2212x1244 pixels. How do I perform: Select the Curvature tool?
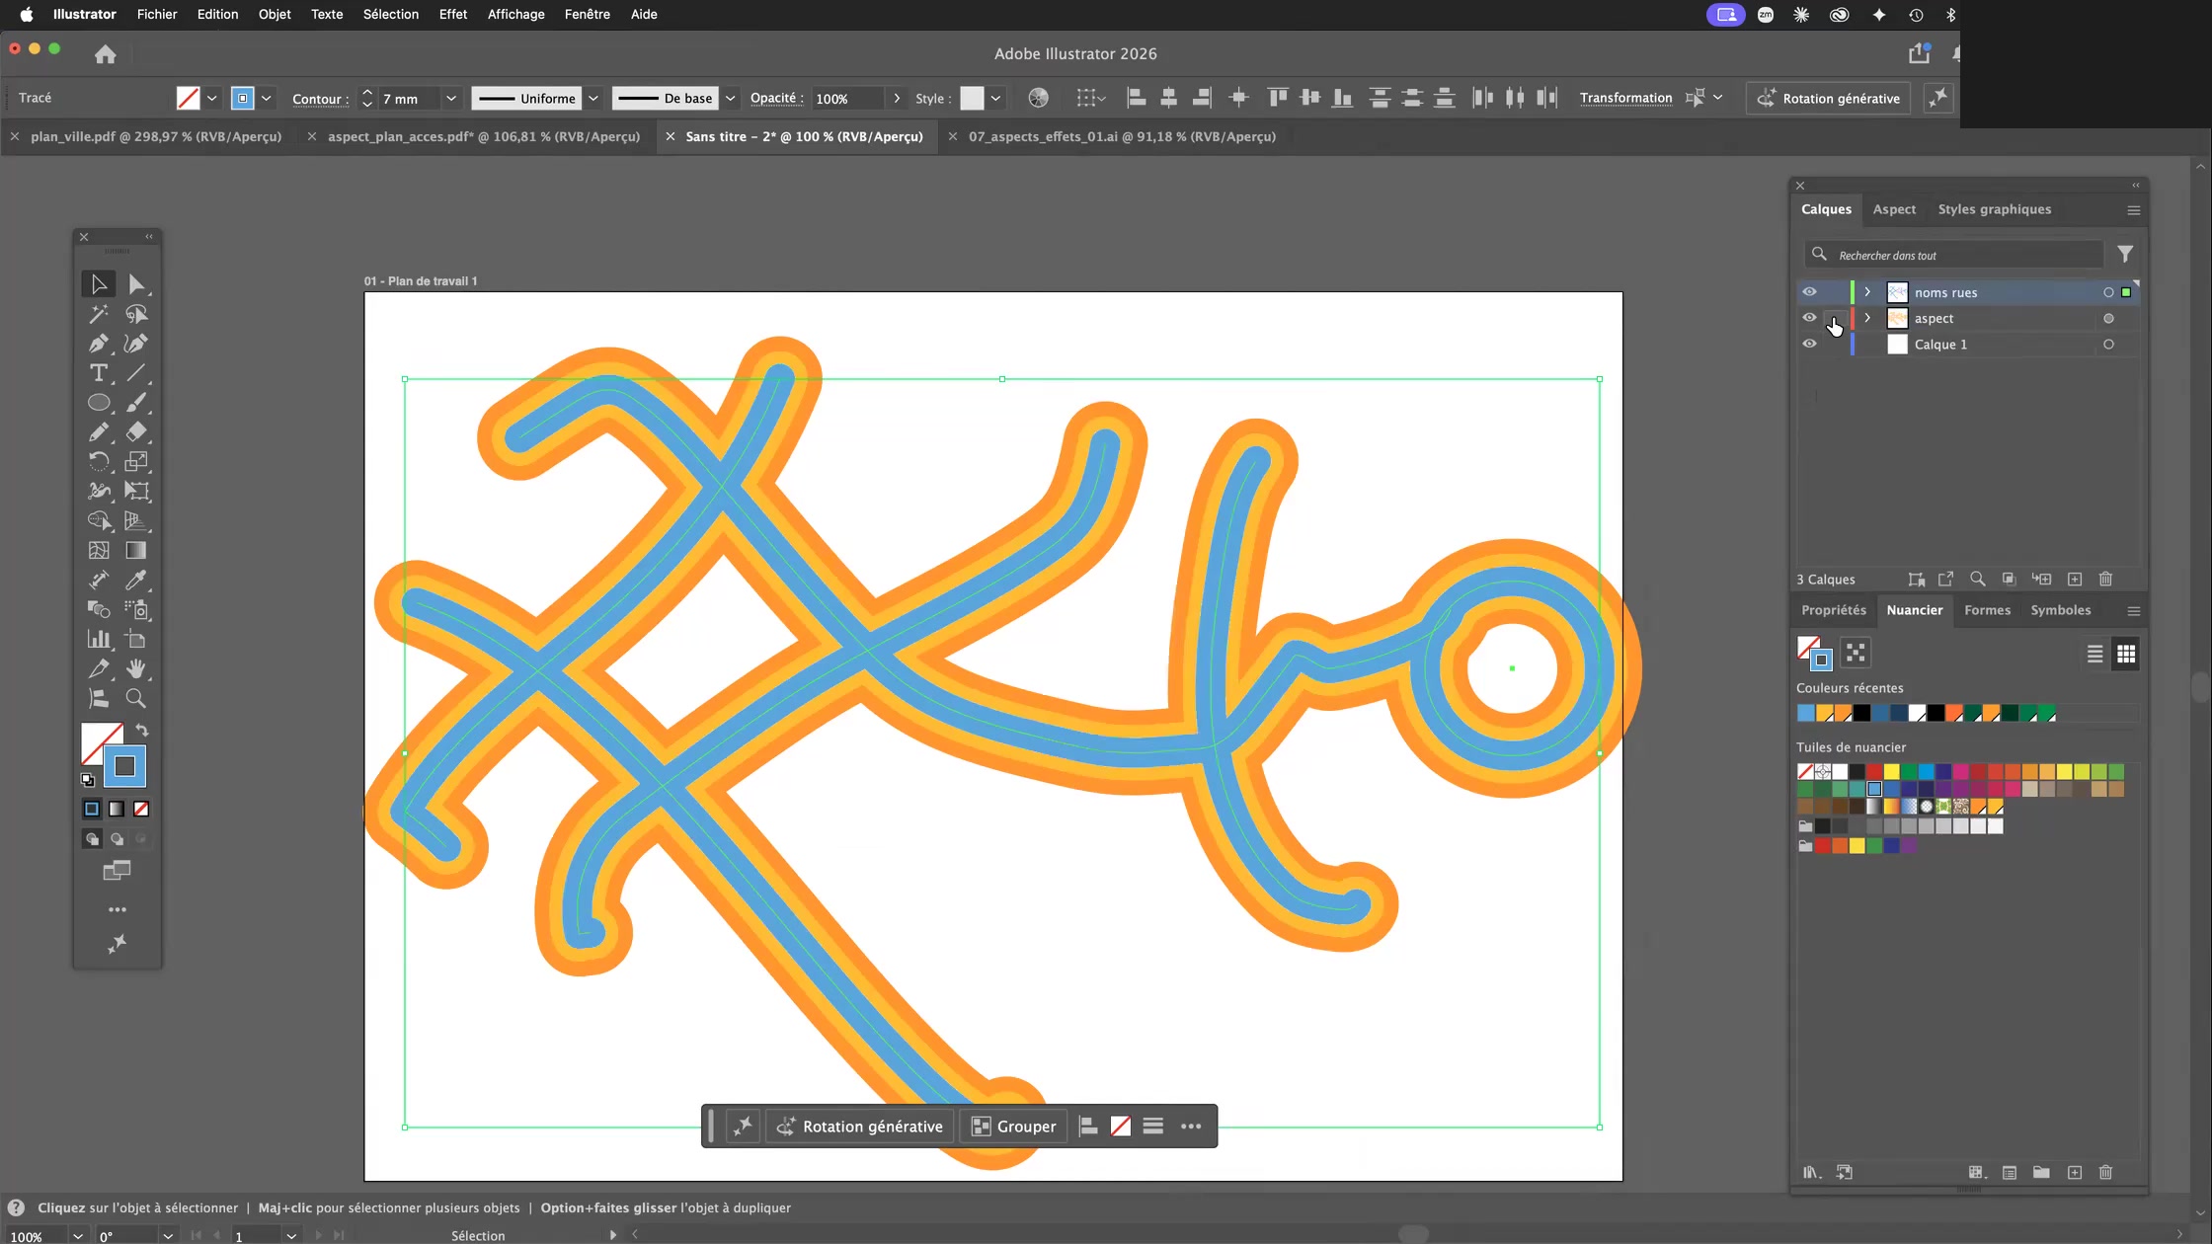136,344
